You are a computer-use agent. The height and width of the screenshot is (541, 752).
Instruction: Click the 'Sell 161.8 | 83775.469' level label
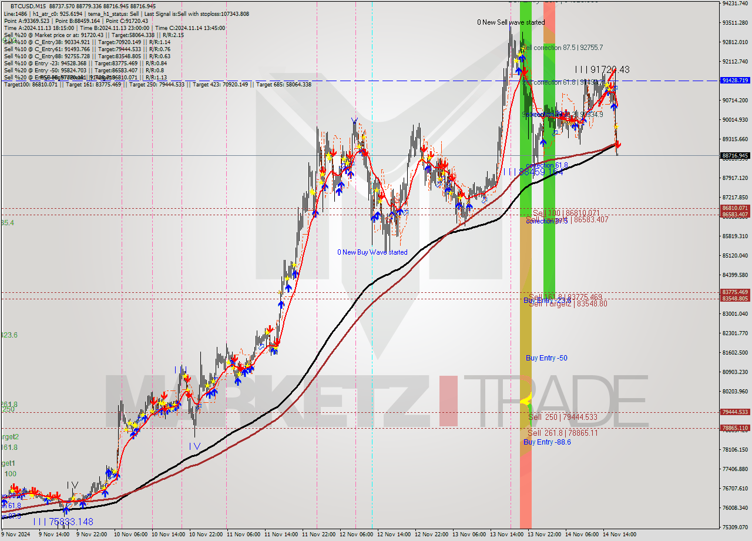coord(566,297)
